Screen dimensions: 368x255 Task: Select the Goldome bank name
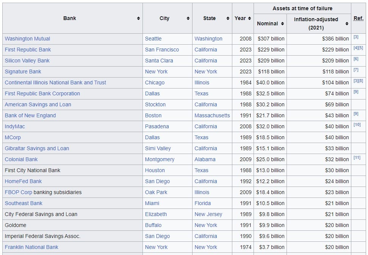pyautogui.click(x=16, y=225)
